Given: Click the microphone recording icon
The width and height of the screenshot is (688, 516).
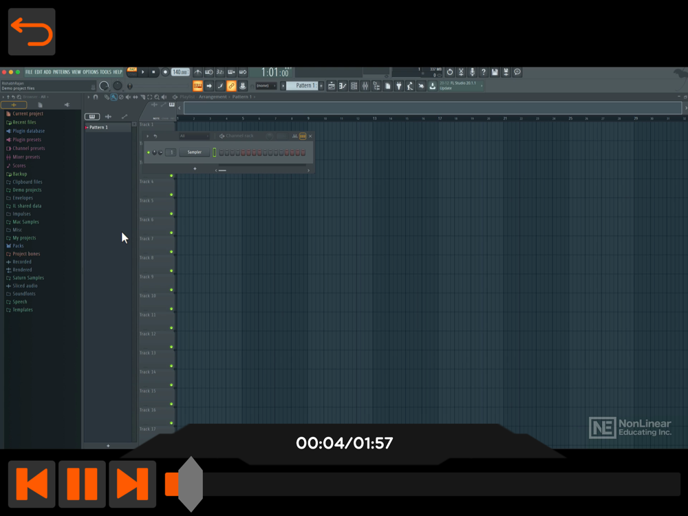Looking at the screenshot, I should point(472,72).
